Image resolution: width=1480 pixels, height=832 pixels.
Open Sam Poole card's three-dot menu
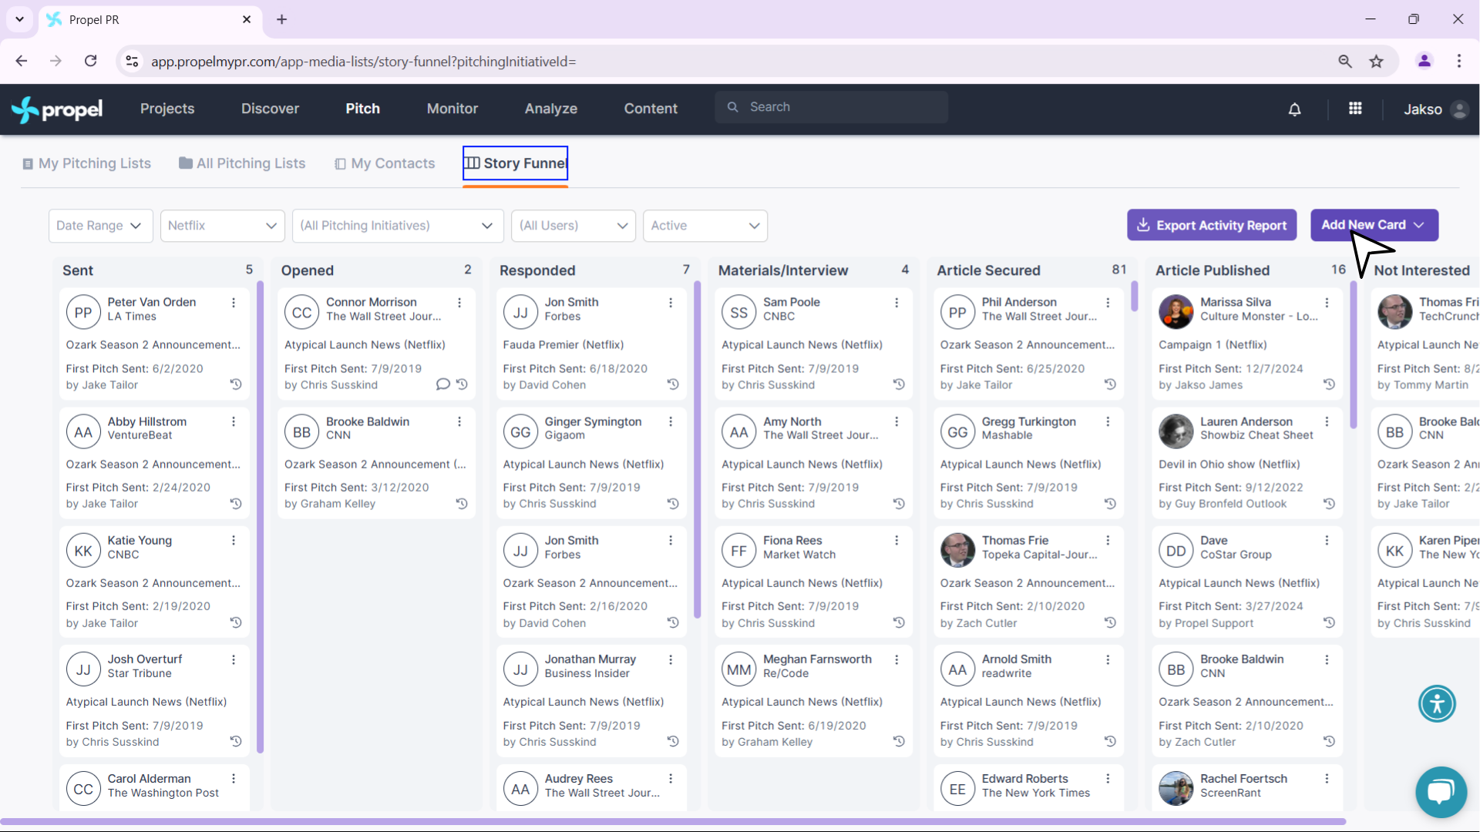(x=896, y=303)
